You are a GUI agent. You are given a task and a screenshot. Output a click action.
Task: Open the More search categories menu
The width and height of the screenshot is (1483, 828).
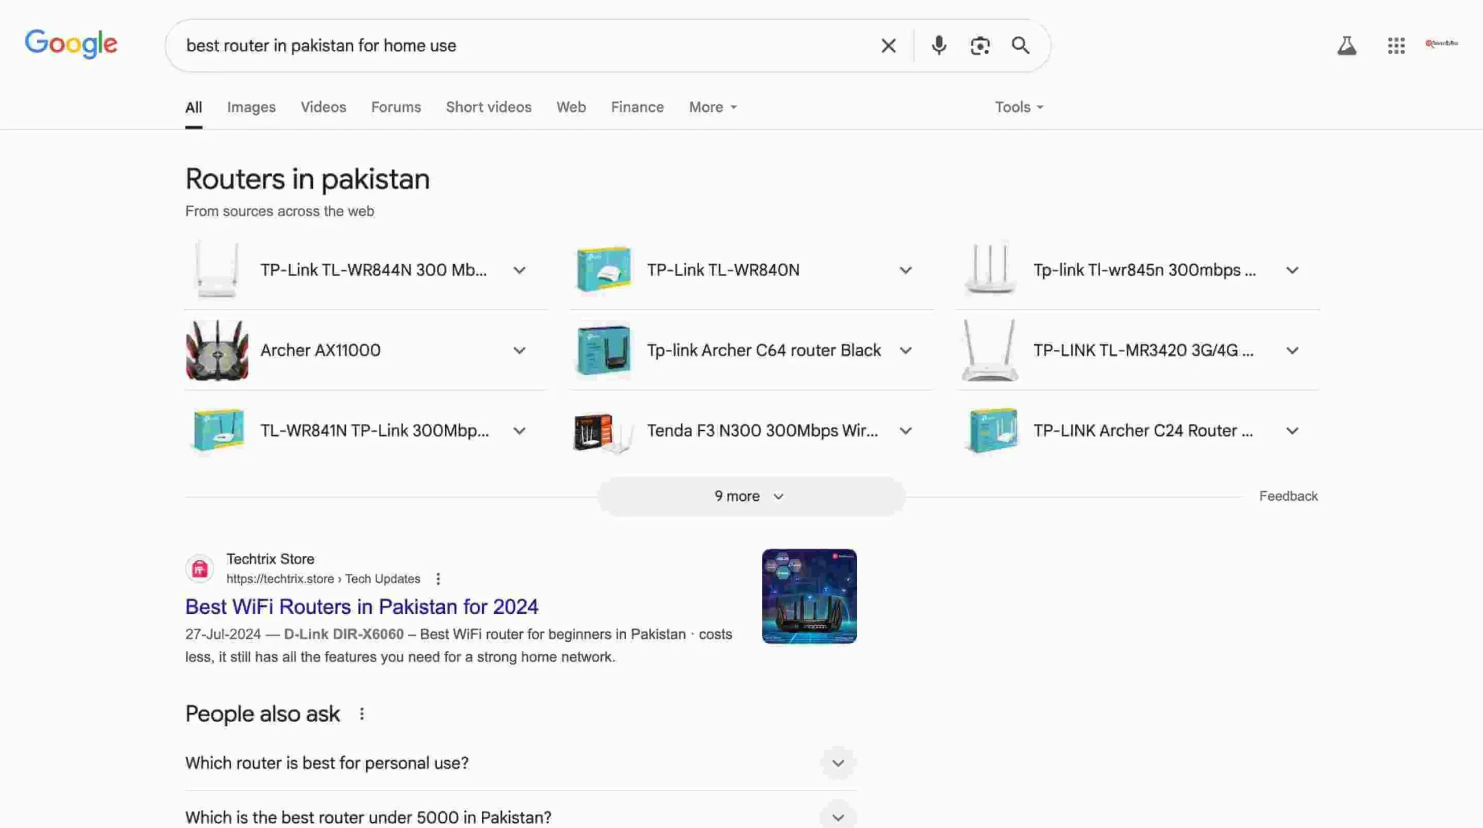(x=711, y=107)
